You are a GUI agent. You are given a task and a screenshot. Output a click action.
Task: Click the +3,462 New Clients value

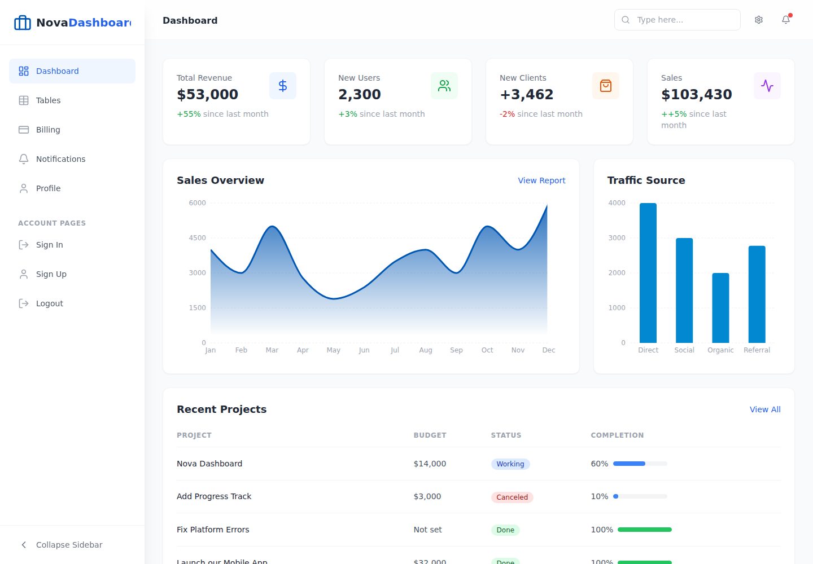(x=527, y=94)
